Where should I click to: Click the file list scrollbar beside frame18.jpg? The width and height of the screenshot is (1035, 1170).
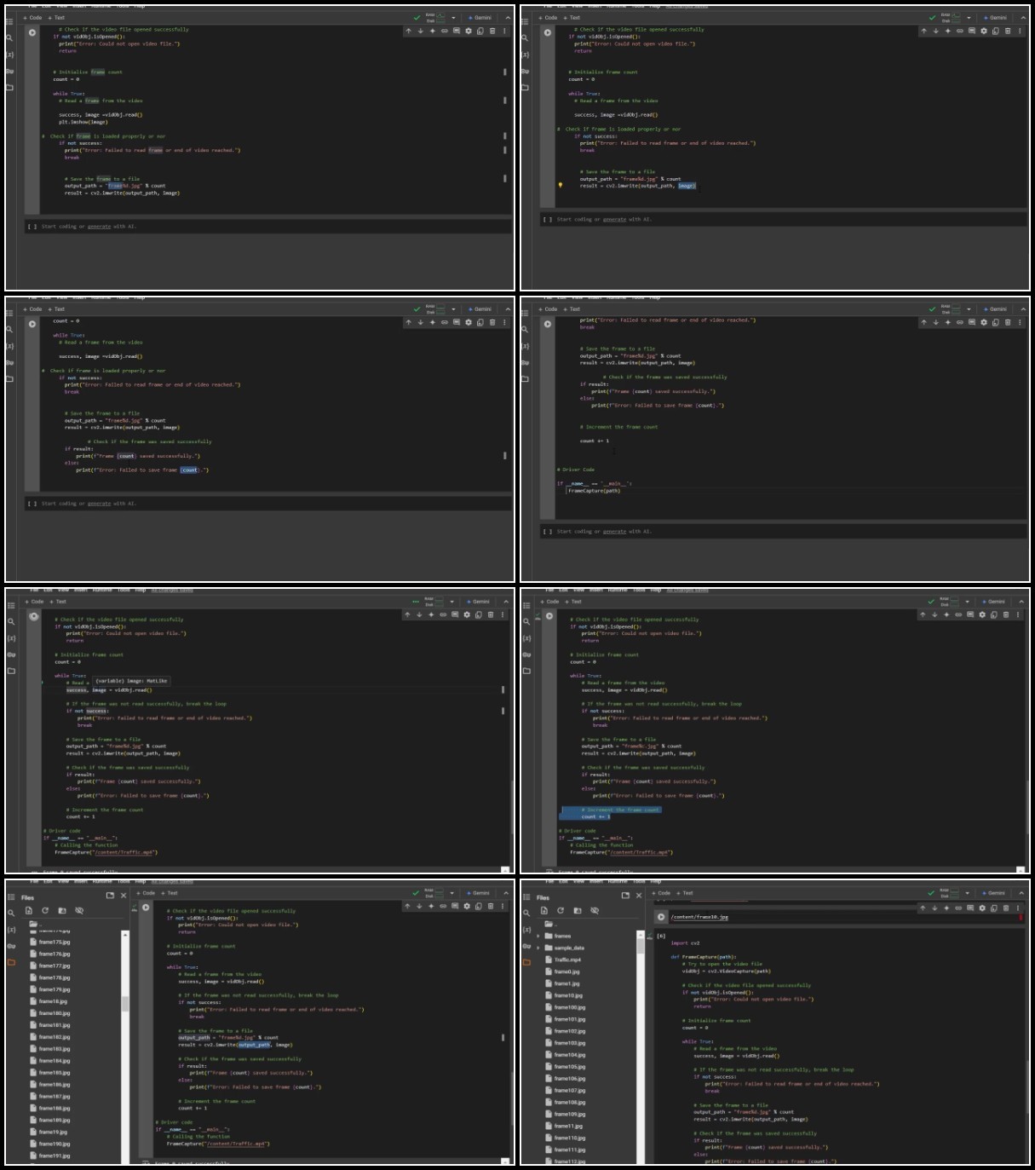click(125, 1004)
